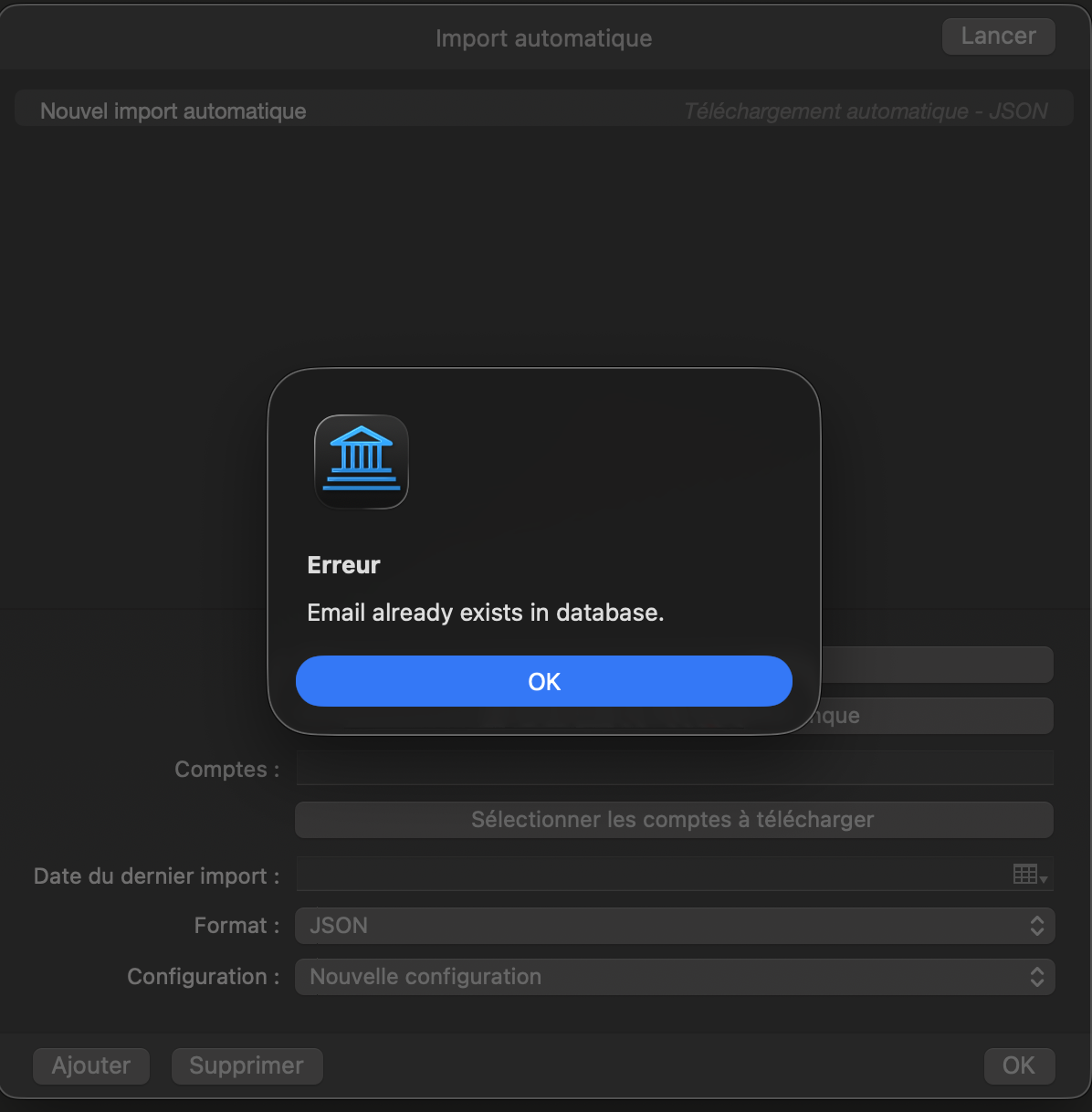1092x1112 pixels.
Task: Focus the Date du dernier import field
Action: (x=648, y=875)
